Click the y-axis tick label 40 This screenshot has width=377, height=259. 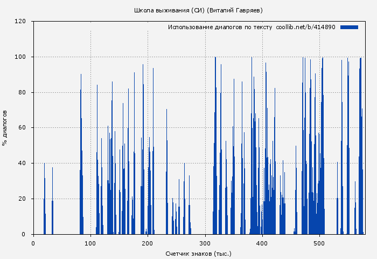(22, 163)
